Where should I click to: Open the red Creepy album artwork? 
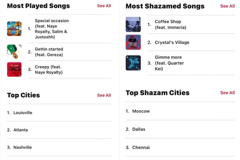click(x=14, y=70)
